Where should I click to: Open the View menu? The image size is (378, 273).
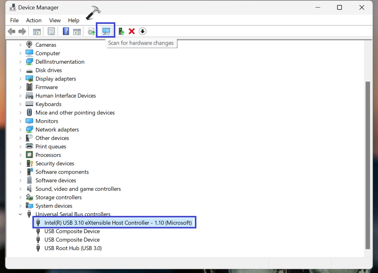tap(55, 20)
